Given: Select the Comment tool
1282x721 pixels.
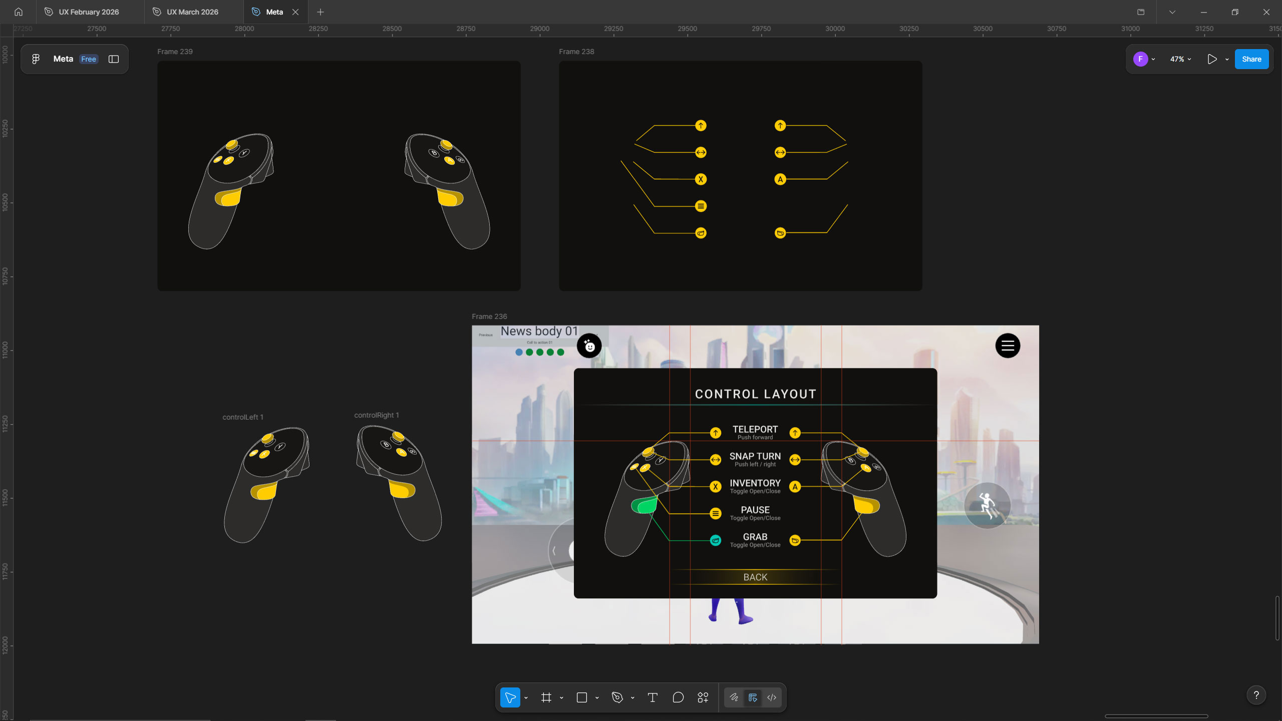Looking at the screenshot, I should click(678, 697).
